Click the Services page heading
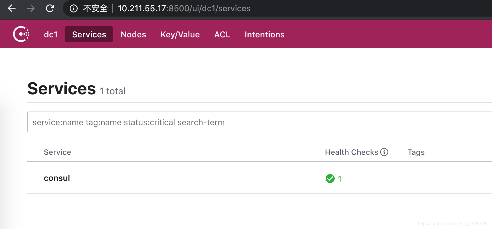 click(x=62, y=88)
